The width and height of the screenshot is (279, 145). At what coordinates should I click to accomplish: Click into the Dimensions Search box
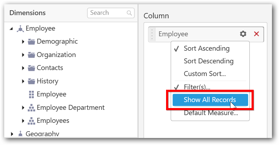(x=107, y=13)
